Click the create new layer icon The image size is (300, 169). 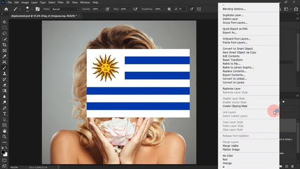click(286, 166)
